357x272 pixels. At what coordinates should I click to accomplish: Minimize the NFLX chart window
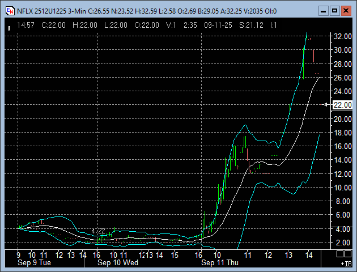(324, 11)
